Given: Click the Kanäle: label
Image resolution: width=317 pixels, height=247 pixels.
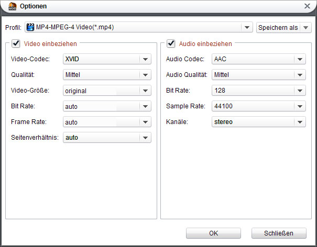Looking at the screenshot, I should (177, 122).
